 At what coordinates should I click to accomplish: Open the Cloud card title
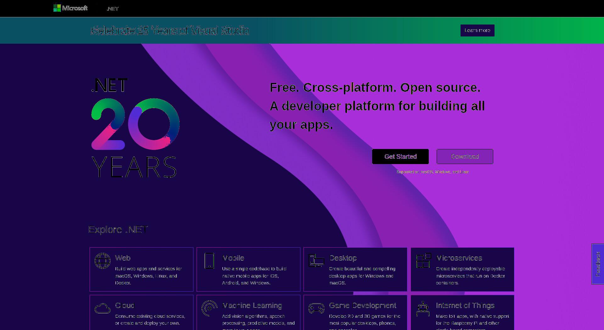125,305
